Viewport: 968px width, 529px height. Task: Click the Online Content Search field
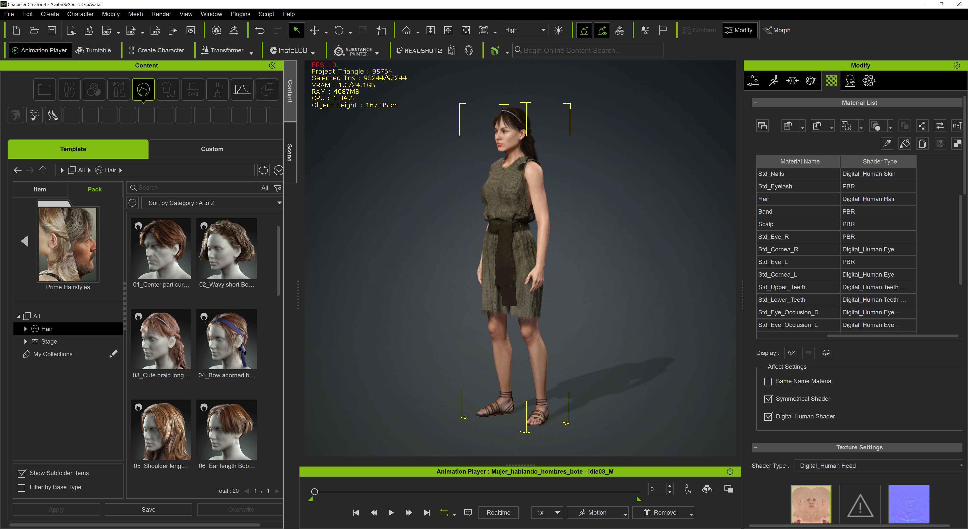click(x=588, y=50)
